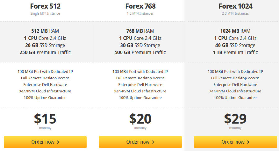279x151 pixels.
Task: Click the 512 MB RAM specification
Action: click(45, 31)
